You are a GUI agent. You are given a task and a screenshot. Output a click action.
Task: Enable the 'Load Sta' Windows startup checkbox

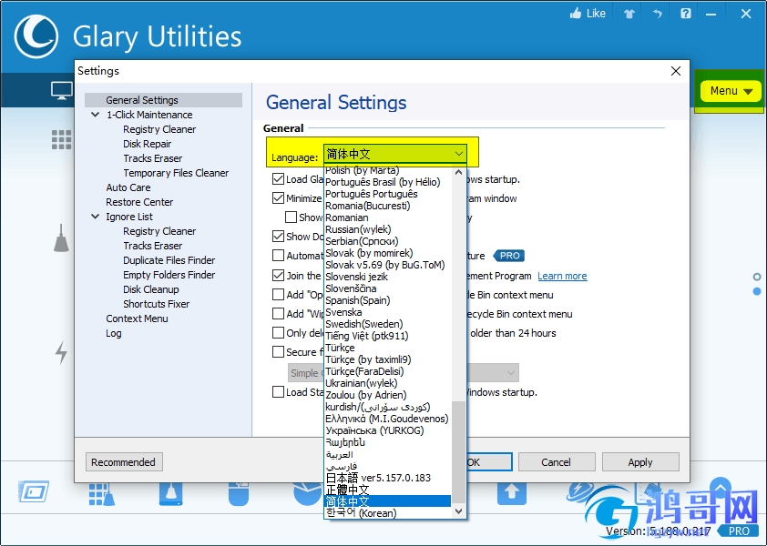(x=279, y=392)
